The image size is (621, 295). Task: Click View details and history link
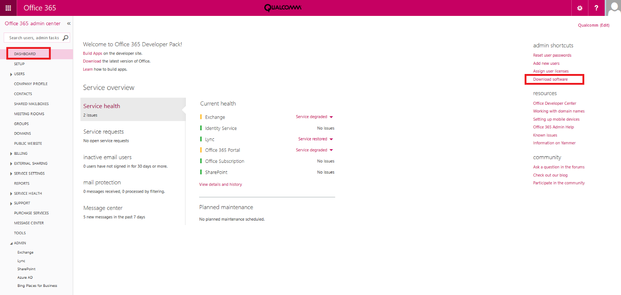(x=220, y=185)
